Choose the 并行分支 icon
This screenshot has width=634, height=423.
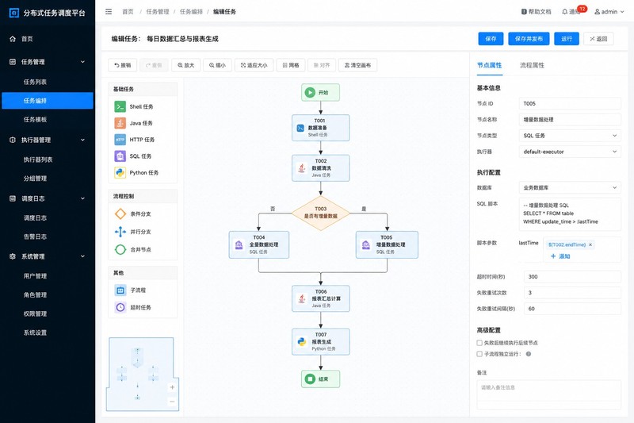click(x=120, y=232)
